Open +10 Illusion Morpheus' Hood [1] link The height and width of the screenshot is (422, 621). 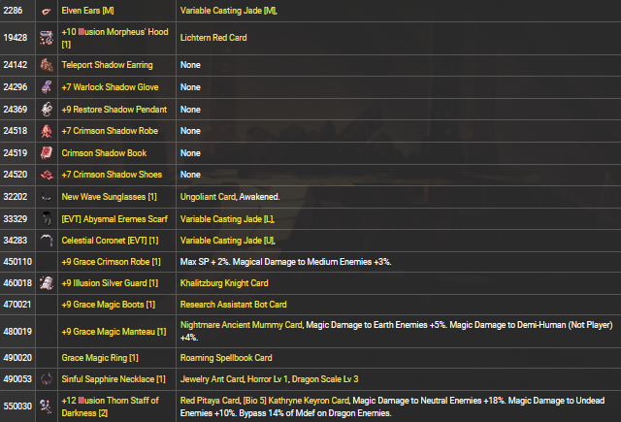point(114,38)
